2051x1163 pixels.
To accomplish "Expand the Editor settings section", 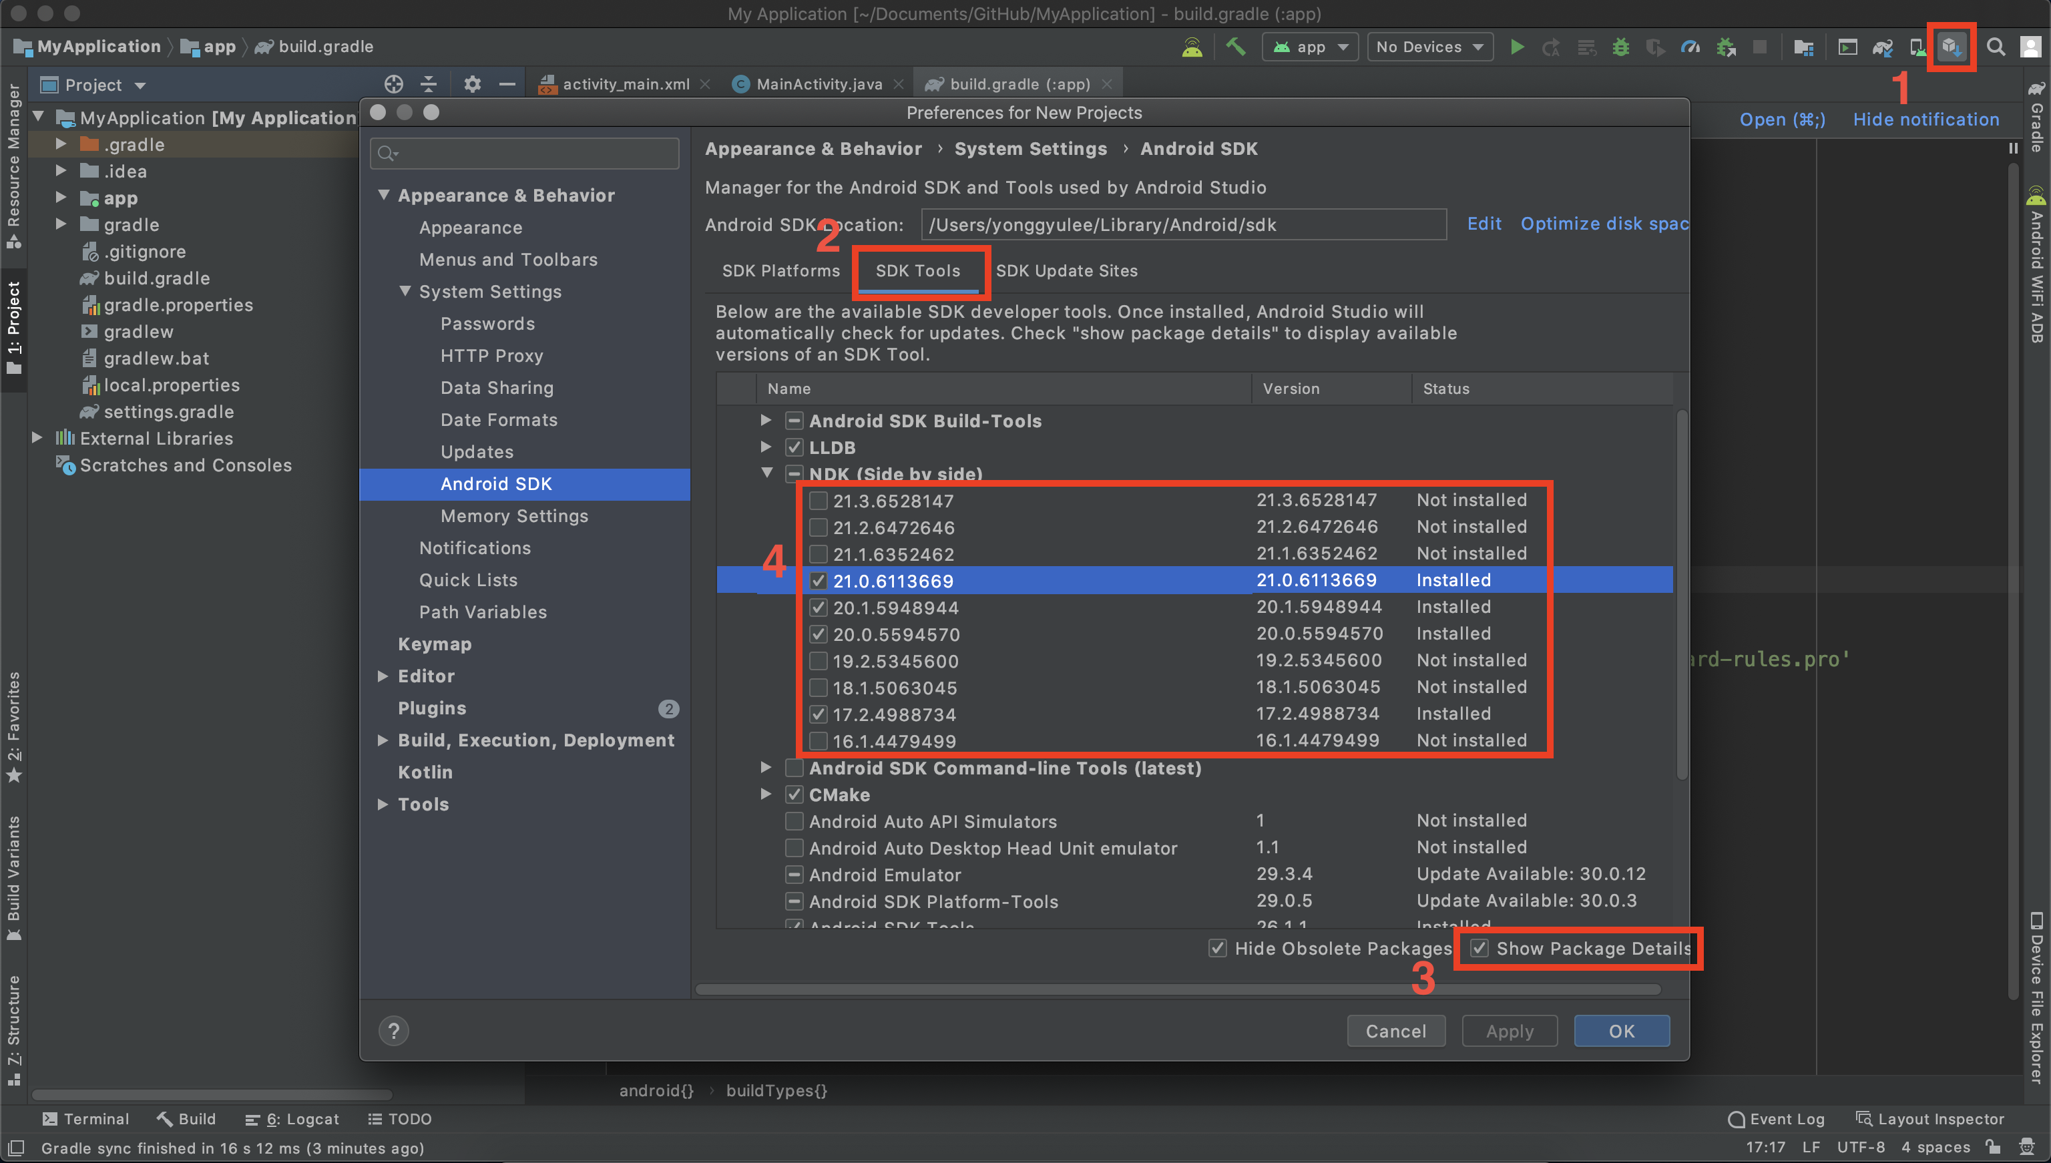I will point(383,676).
